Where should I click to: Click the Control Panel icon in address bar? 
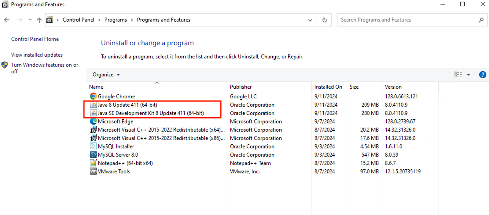point(50,20)
